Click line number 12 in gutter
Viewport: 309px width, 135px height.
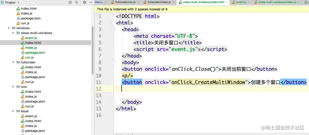point(98,89)
